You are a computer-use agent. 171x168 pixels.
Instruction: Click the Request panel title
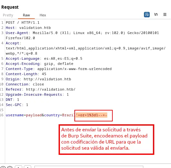pyautogui.click(x=10, y=7)
